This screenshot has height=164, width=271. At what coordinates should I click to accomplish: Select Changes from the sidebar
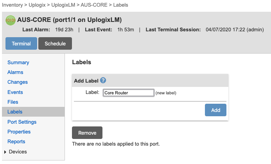point(18,82)
